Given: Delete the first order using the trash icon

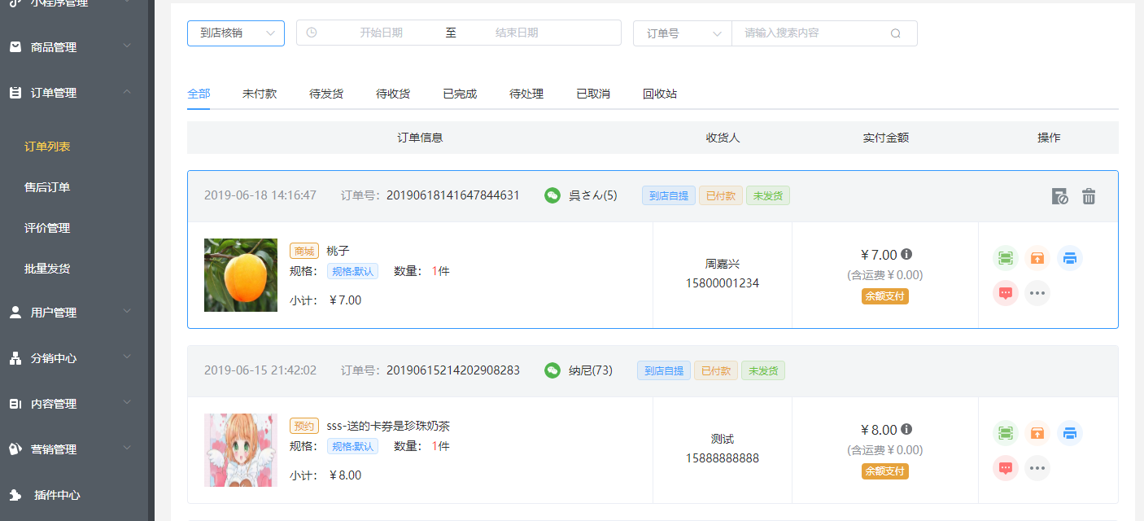Looking at the screenshot, I should (x=1089, y=196).
